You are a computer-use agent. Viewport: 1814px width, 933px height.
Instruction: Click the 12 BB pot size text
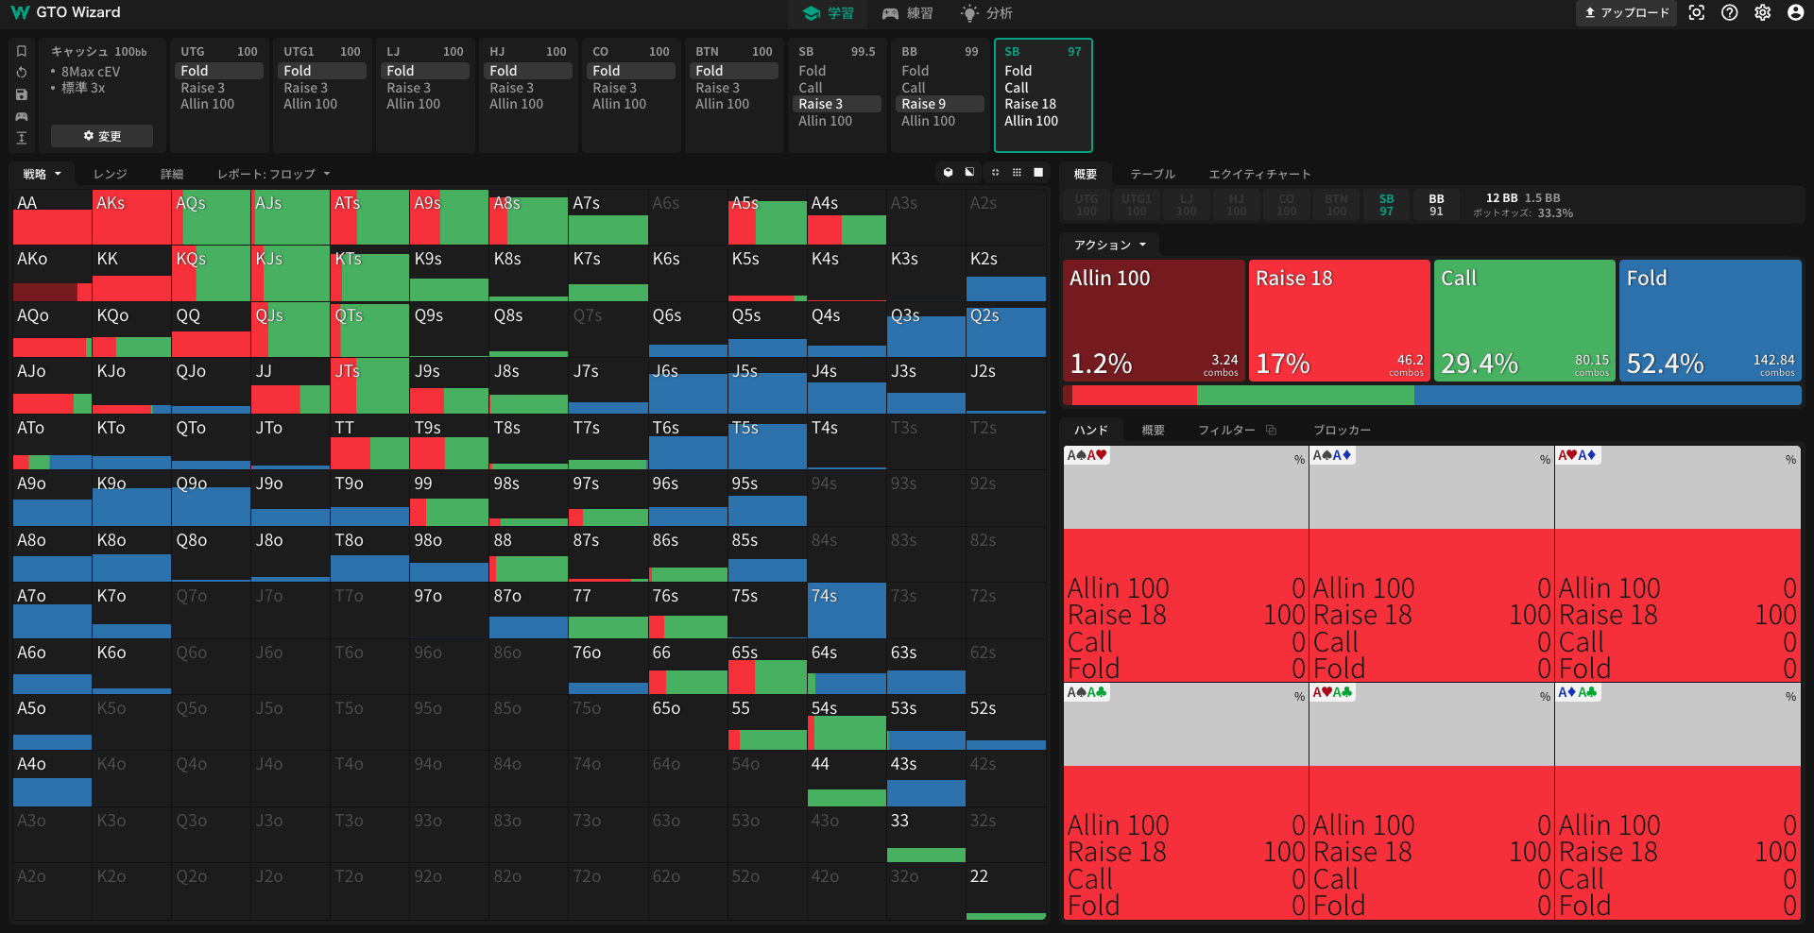1501,198
